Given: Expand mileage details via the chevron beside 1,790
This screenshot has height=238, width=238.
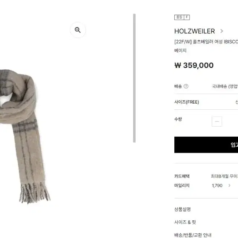Looking at the screenshot, I should [x=229, y=185].
